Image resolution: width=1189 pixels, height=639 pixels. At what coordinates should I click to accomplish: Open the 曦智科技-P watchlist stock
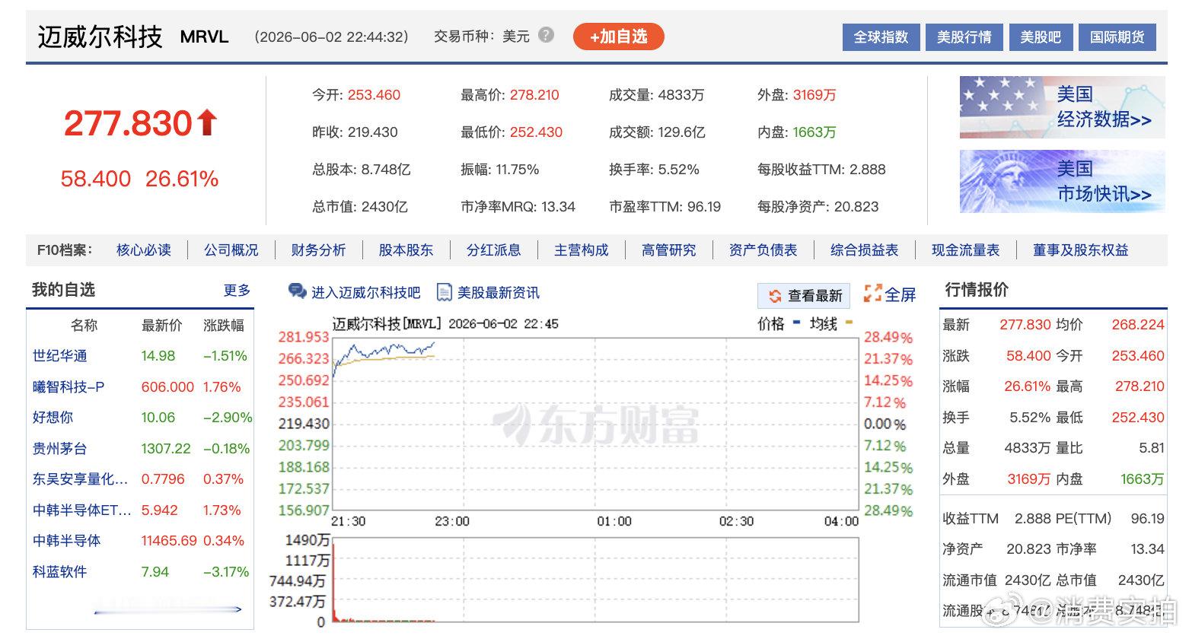[x=69, y=387]
